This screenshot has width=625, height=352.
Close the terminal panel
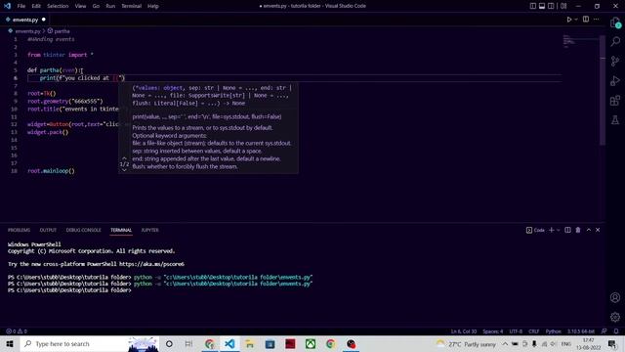(x=598, y=230)
